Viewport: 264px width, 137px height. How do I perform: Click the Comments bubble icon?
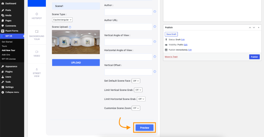3,26
